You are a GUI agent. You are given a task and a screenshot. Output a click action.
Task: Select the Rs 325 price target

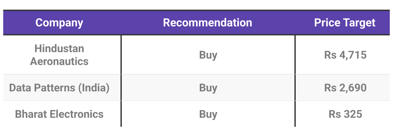click(x=345, y=114)
